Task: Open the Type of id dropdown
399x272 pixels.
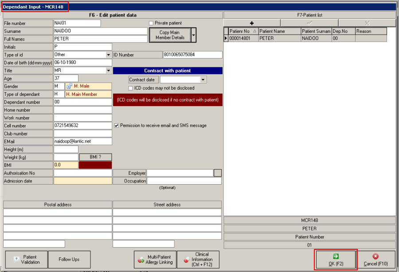Action: click(109, 55)
